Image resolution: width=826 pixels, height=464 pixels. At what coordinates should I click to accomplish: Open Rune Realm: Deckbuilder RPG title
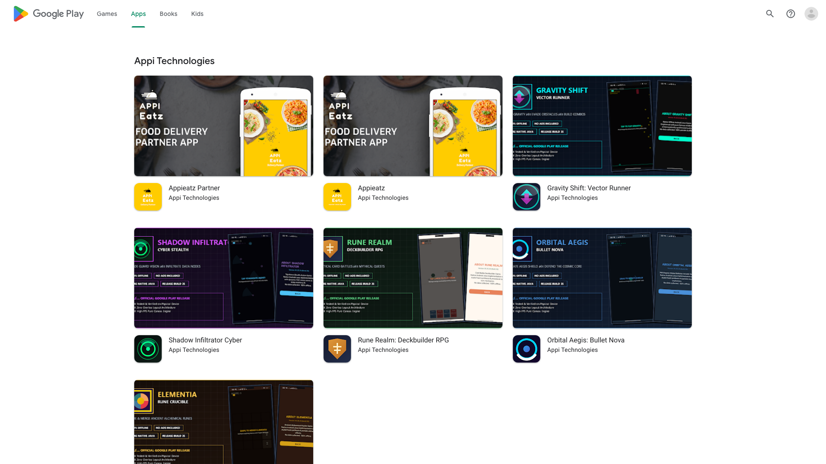click(x=403, y=340)
